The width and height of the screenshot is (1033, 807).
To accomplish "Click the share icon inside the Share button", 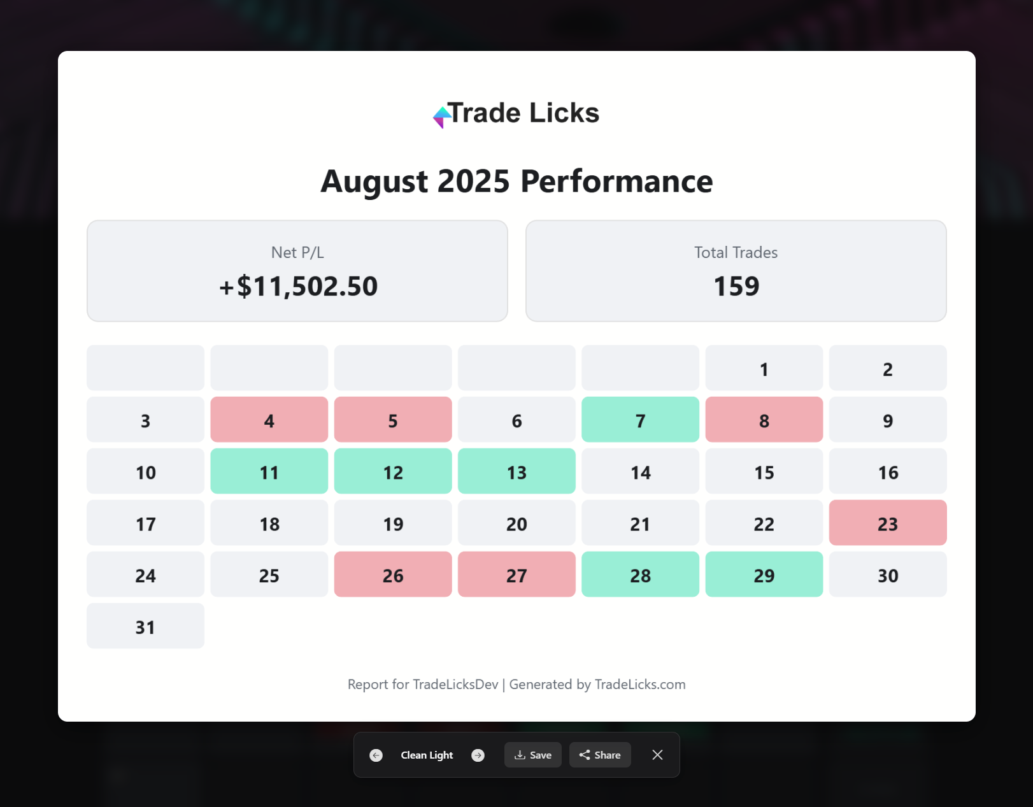I will 584,755.
